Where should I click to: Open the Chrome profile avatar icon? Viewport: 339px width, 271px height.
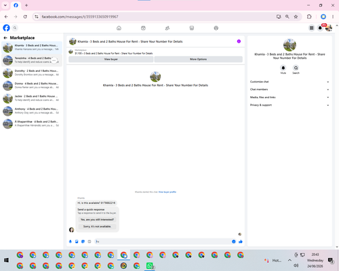323,16
